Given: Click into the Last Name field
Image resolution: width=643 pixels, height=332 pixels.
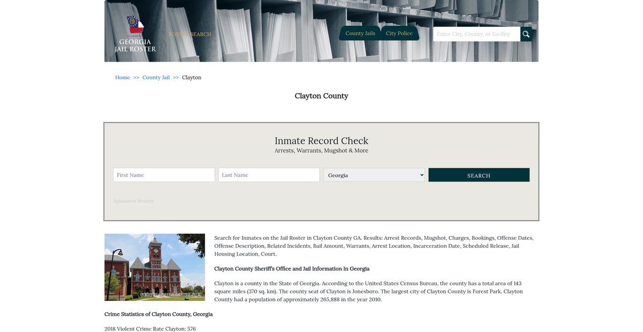Looking at the screenshot, I should tap(269, 175).
